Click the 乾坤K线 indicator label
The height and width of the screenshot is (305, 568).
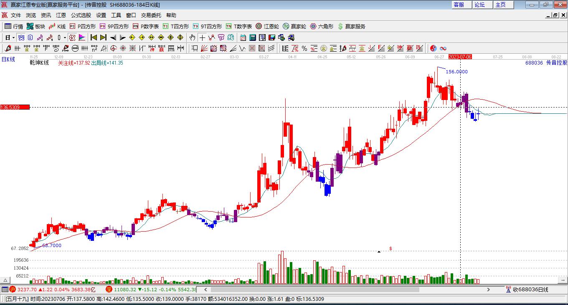39,63
